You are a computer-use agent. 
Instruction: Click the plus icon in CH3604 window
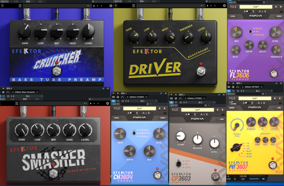118,93
